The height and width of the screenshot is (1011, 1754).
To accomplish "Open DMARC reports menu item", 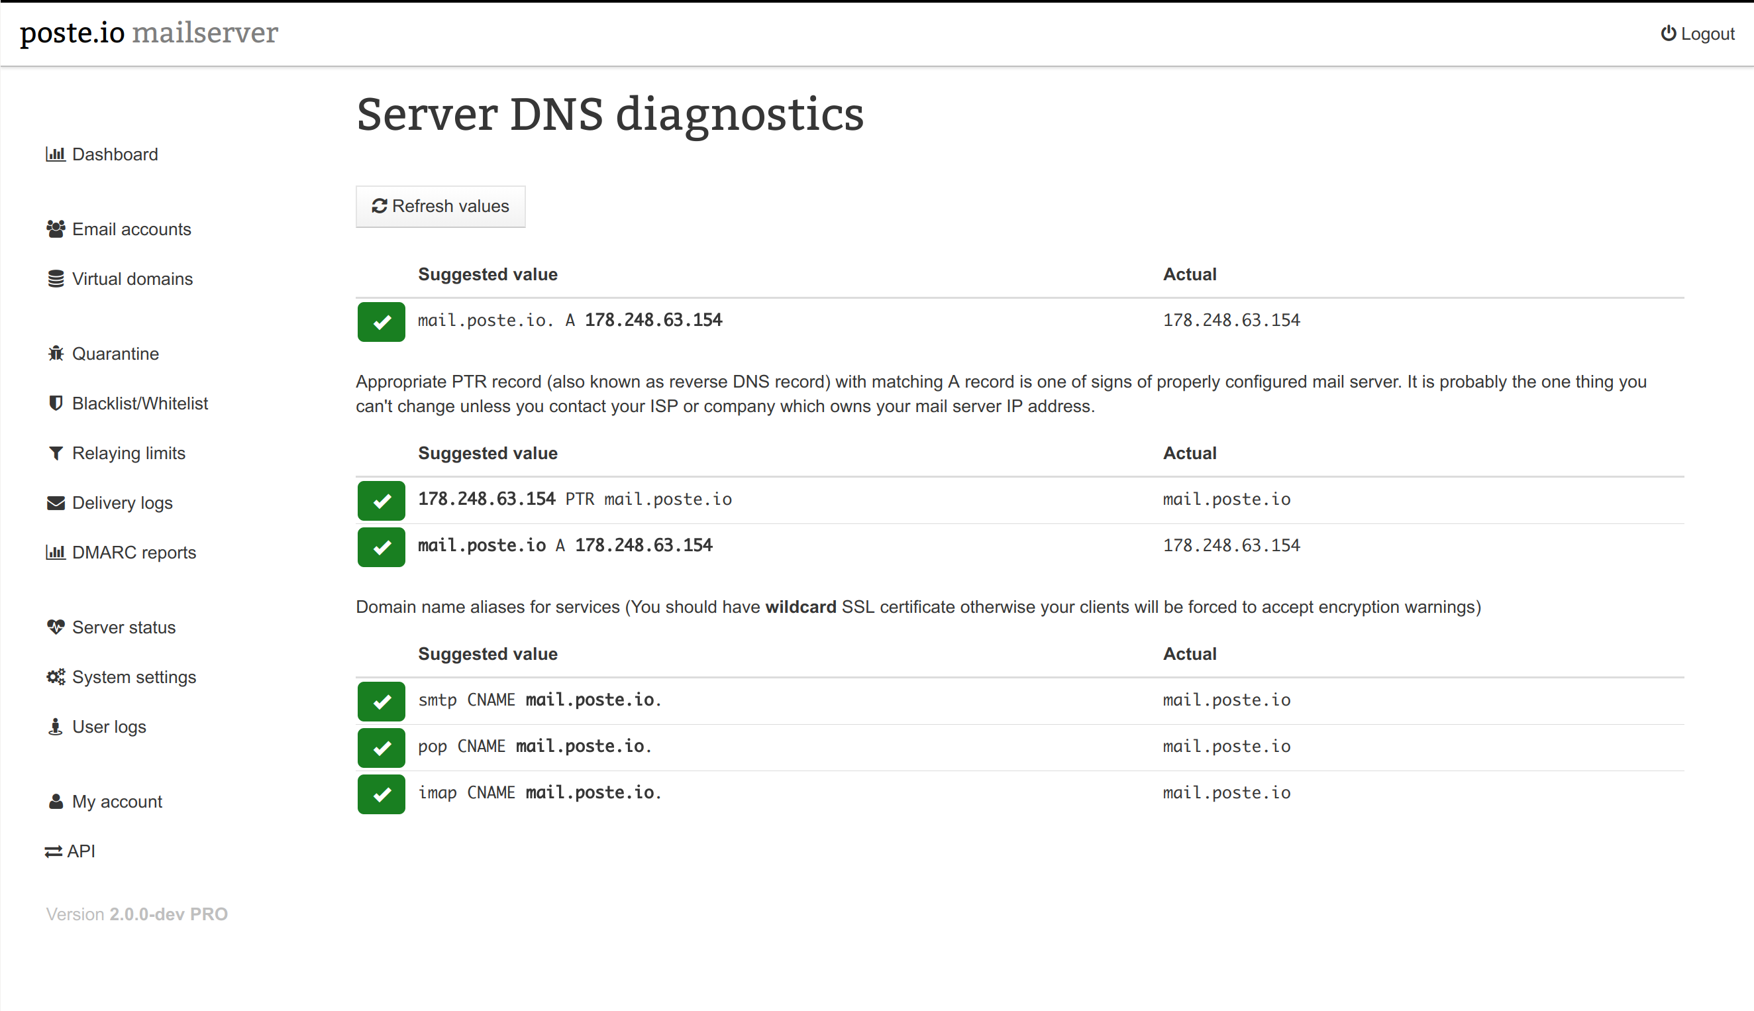I will [x=133, y=553].
